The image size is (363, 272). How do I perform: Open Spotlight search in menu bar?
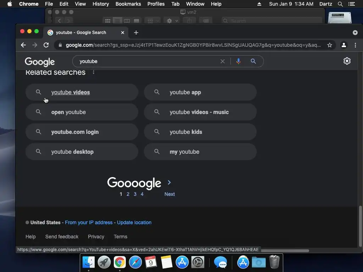[340, 4]
